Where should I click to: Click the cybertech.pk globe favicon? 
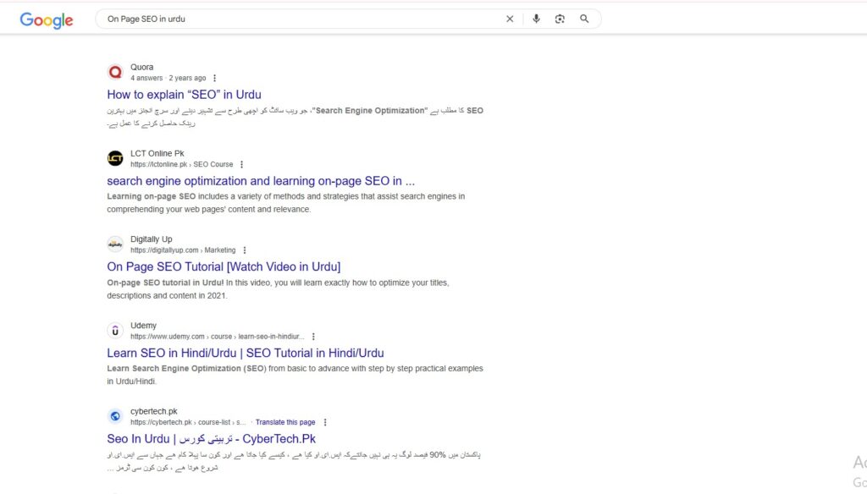pyautogui.click(x=115, y=416)
